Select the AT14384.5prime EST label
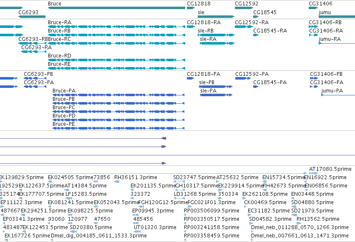 coord(86,186)
